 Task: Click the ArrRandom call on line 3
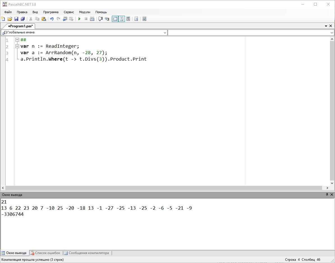click(58, 52)
